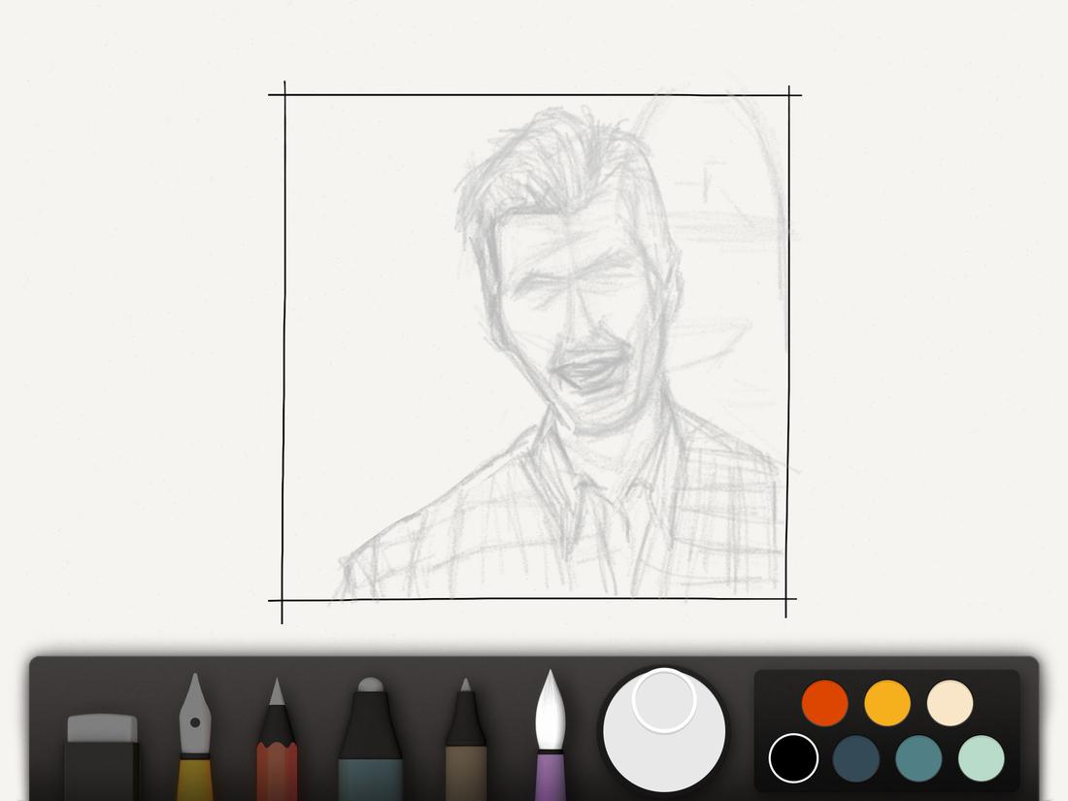This screenshot has height=801, width=1068.
Task: Select the teal swatch
Action: click(918, 759)
